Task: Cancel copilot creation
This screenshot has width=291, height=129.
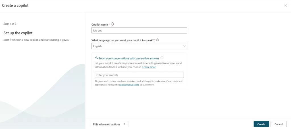Action: click(x=278, y=124)
